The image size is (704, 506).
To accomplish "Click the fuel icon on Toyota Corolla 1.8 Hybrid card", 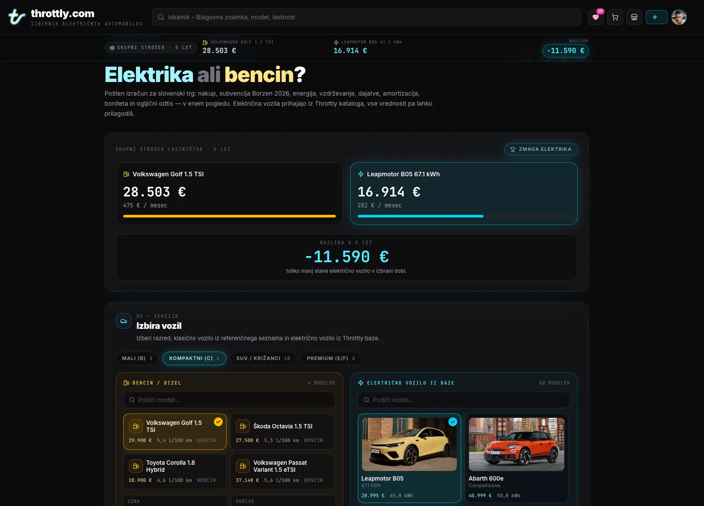I will pyautogui.click(x=136, y=466).
